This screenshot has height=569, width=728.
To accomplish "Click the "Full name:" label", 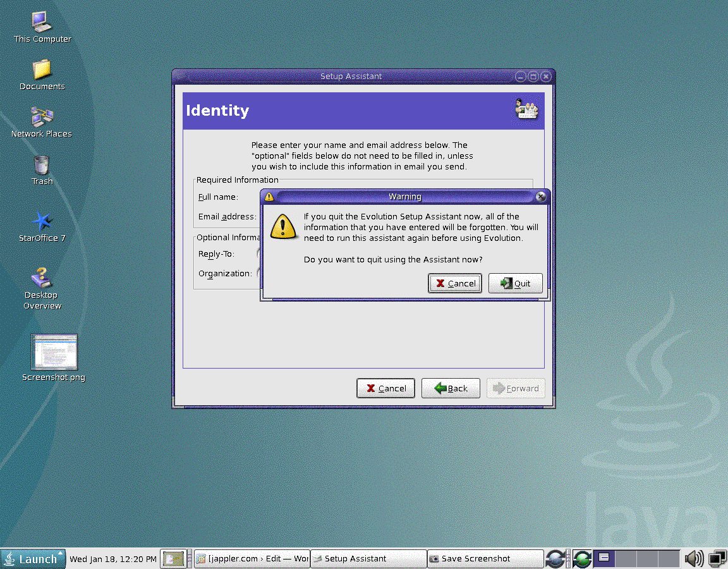I will tap(218, 197).
